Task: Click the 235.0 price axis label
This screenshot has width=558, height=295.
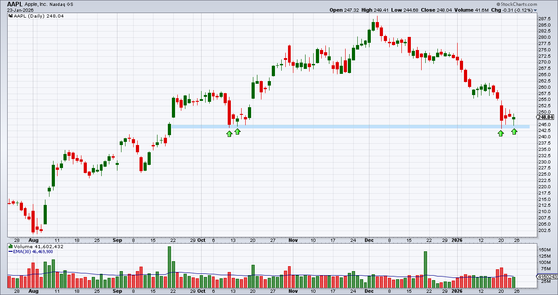Action: [x=544, y=150]
